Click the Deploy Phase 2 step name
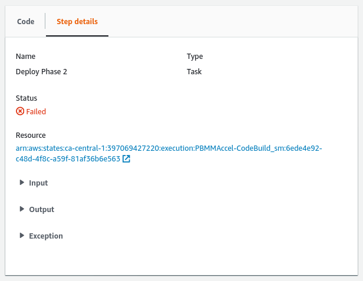This screenshot has width=363, height=281. tap(45, 72)
